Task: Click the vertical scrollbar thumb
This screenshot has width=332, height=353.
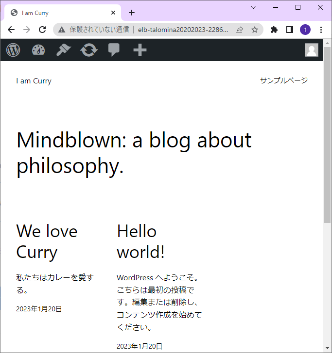Action: pyautogui.click(x=328, y=135)
